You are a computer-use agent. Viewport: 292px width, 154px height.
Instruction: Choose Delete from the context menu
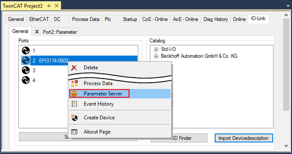(120, 68)
